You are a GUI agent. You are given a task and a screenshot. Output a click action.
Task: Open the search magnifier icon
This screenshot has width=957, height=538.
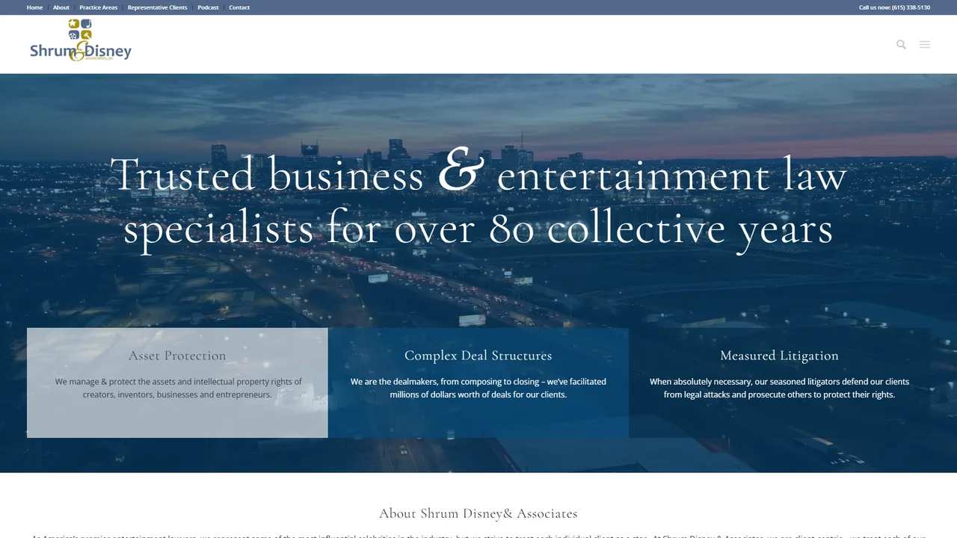click(x=901, y=45)
